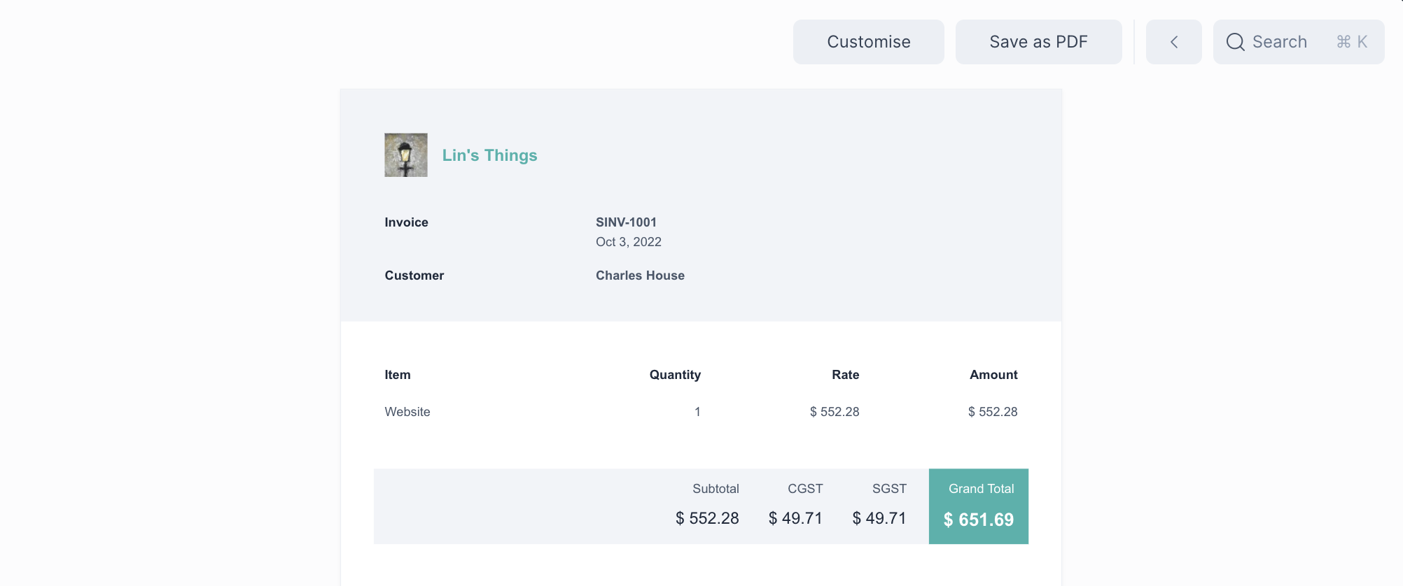Click the Lin's Things company logo
The width and height of the screenshot is (1403, 586).
406,155
